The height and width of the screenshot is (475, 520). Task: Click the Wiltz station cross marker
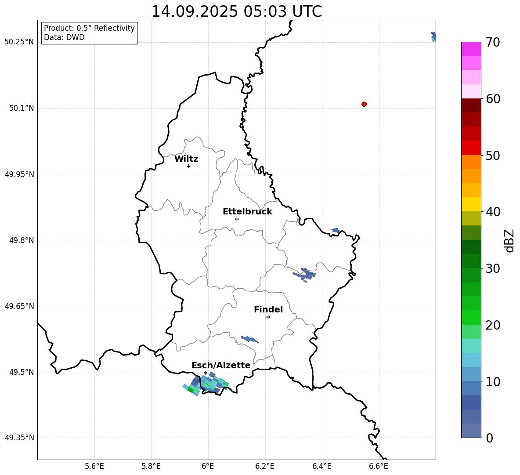point(188,166)
